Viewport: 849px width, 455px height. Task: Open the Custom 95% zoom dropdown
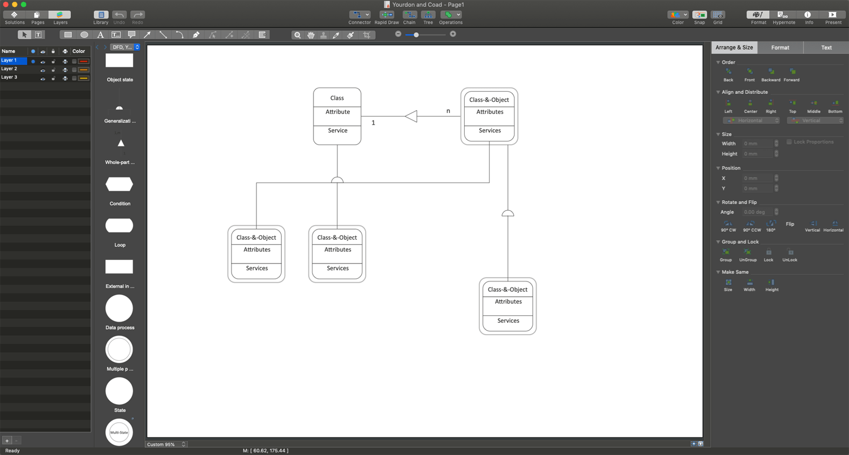pyautogui.click(x=165, y=444)
